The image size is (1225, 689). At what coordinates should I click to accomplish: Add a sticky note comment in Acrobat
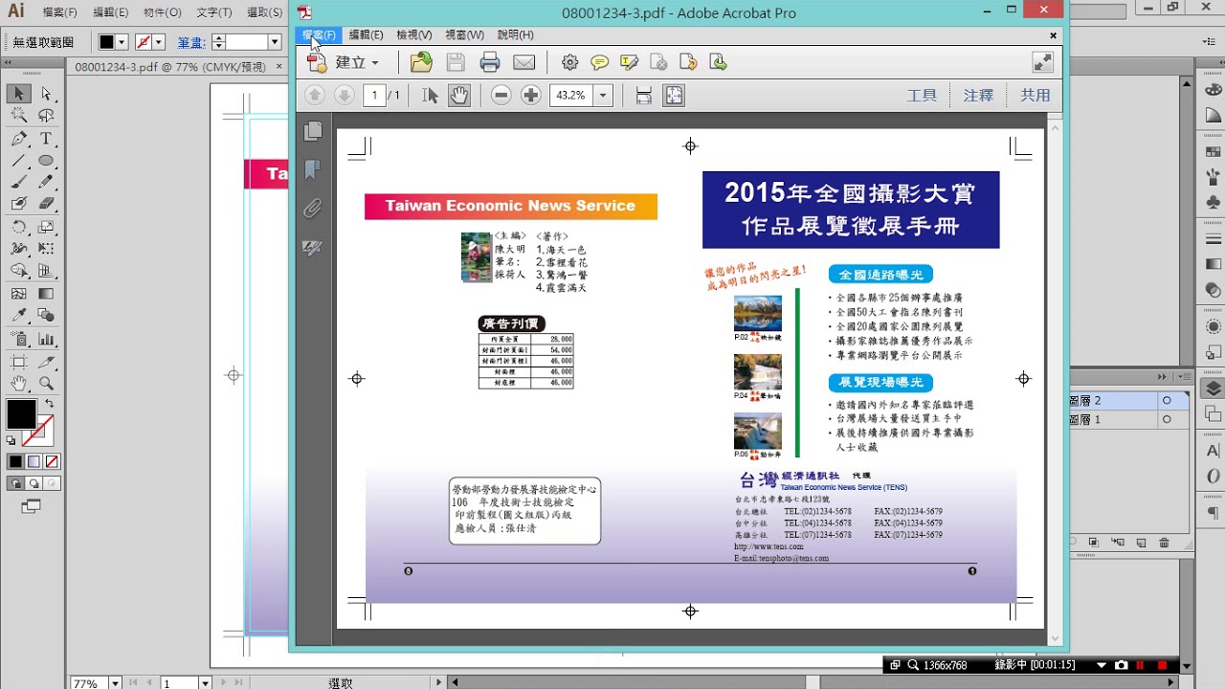click(x=599, y=63)
